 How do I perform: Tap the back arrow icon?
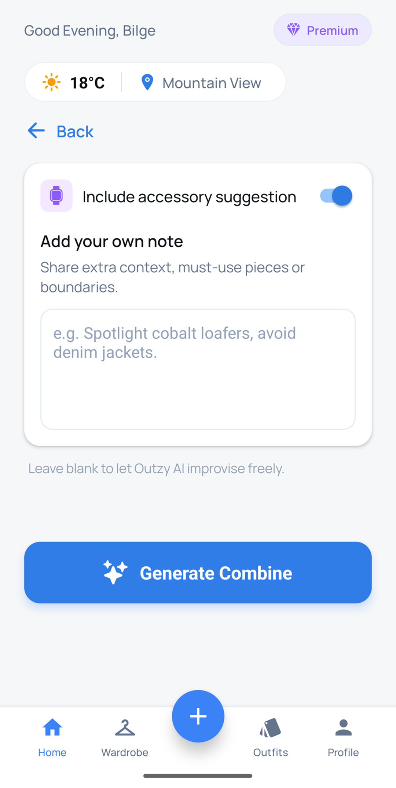click(36, 131)
